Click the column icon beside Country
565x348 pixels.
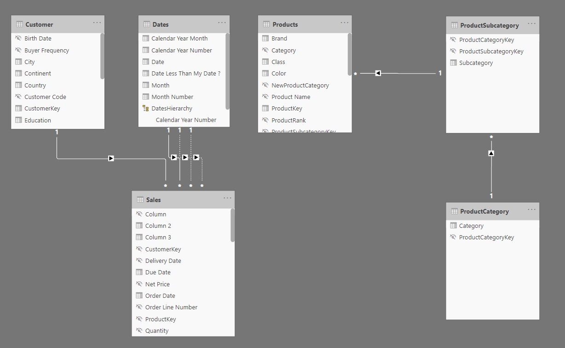click(x=18, y=85)
